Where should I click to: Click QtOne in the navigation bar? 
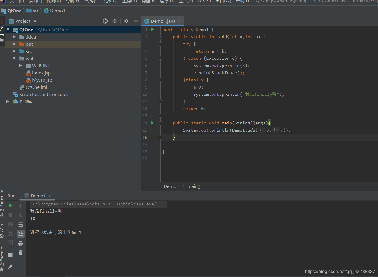pyautogui.click(x=14, y=11)
